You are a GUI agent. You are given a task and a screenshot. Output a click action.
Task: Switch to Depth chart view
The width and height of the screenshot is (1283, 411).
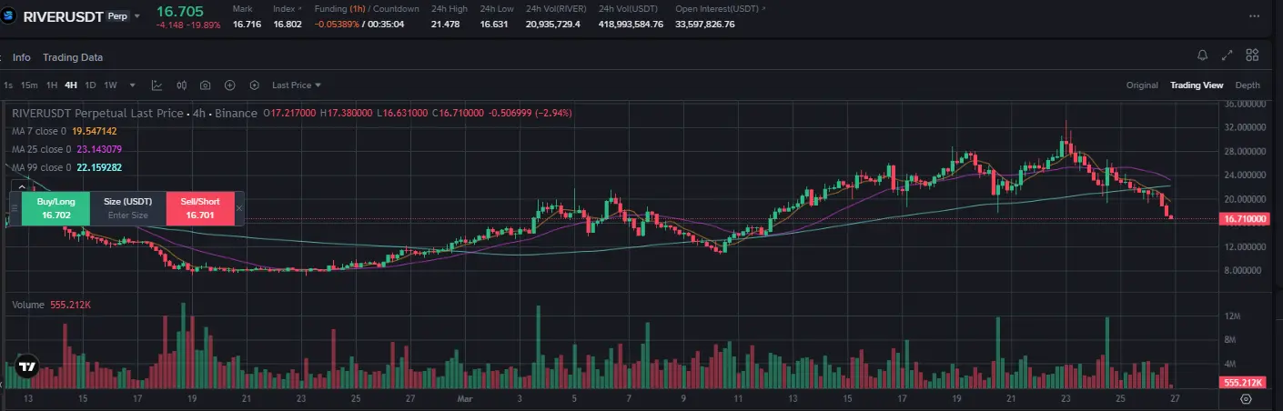[x=1248, y=85]
